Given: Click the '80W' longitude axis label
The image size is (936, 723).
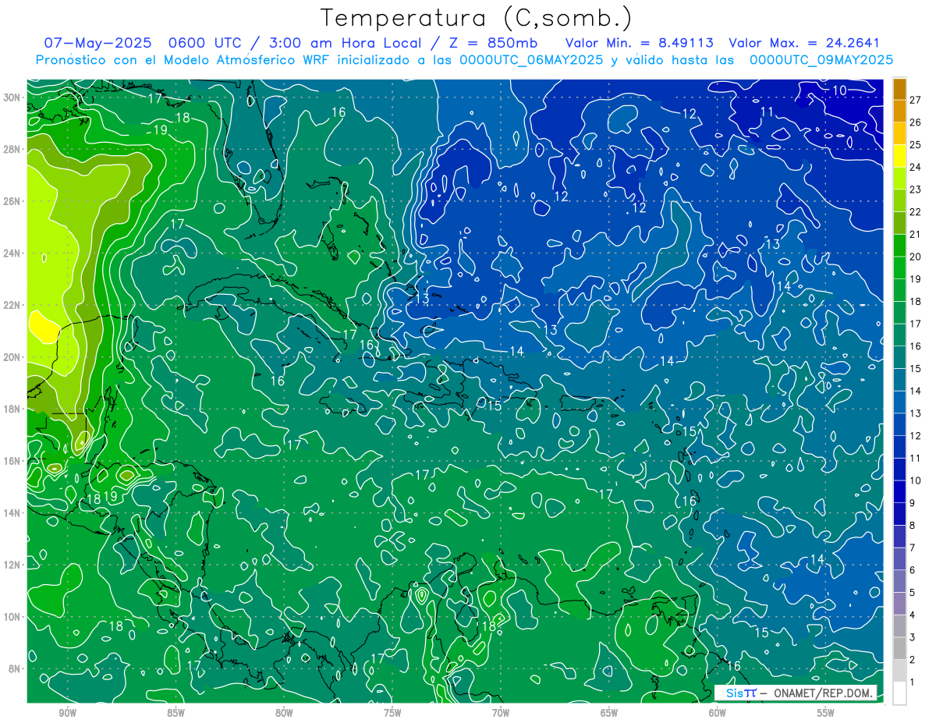Looking at the screenshot, I should tap(284, 713).
